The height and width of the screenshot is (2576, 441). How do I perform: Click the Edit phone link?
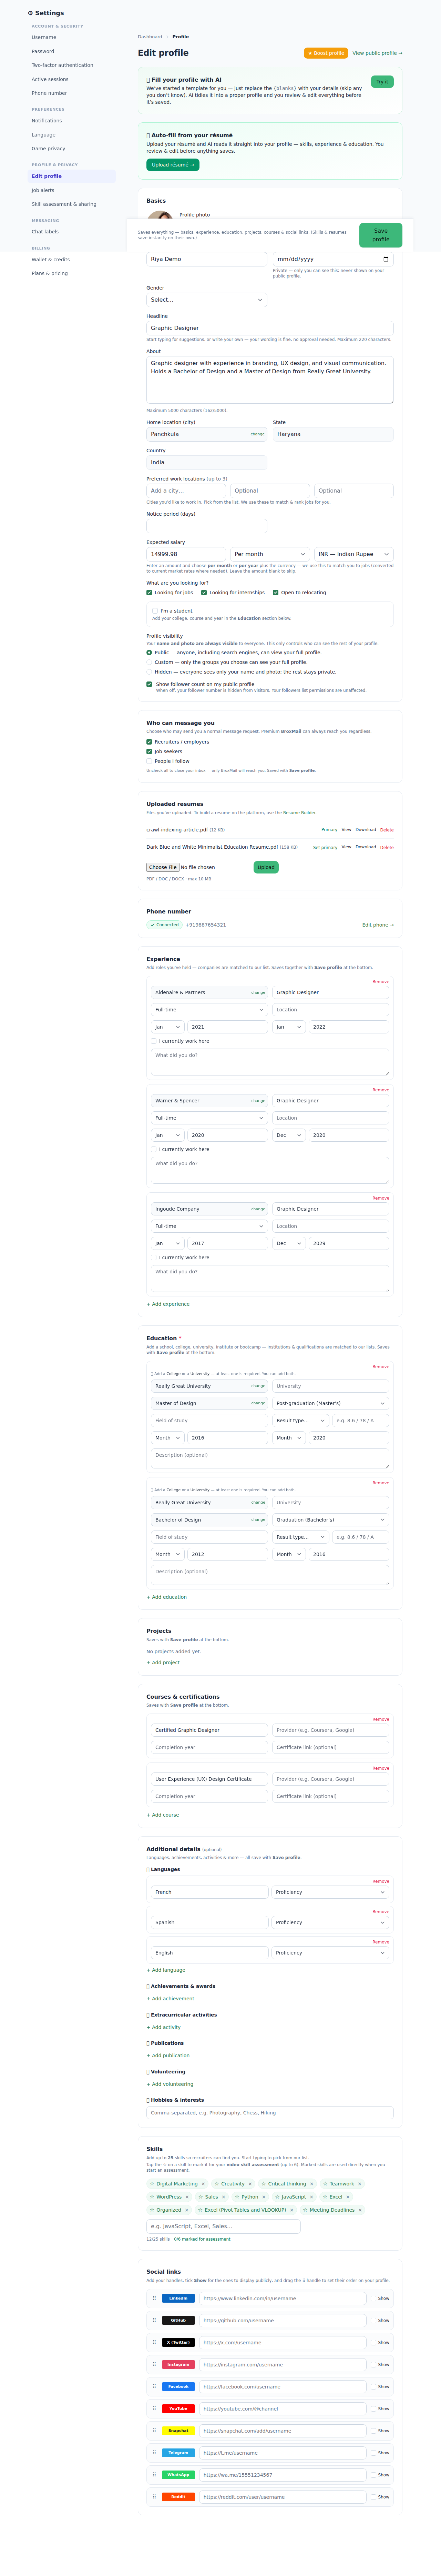click(378, 925)
